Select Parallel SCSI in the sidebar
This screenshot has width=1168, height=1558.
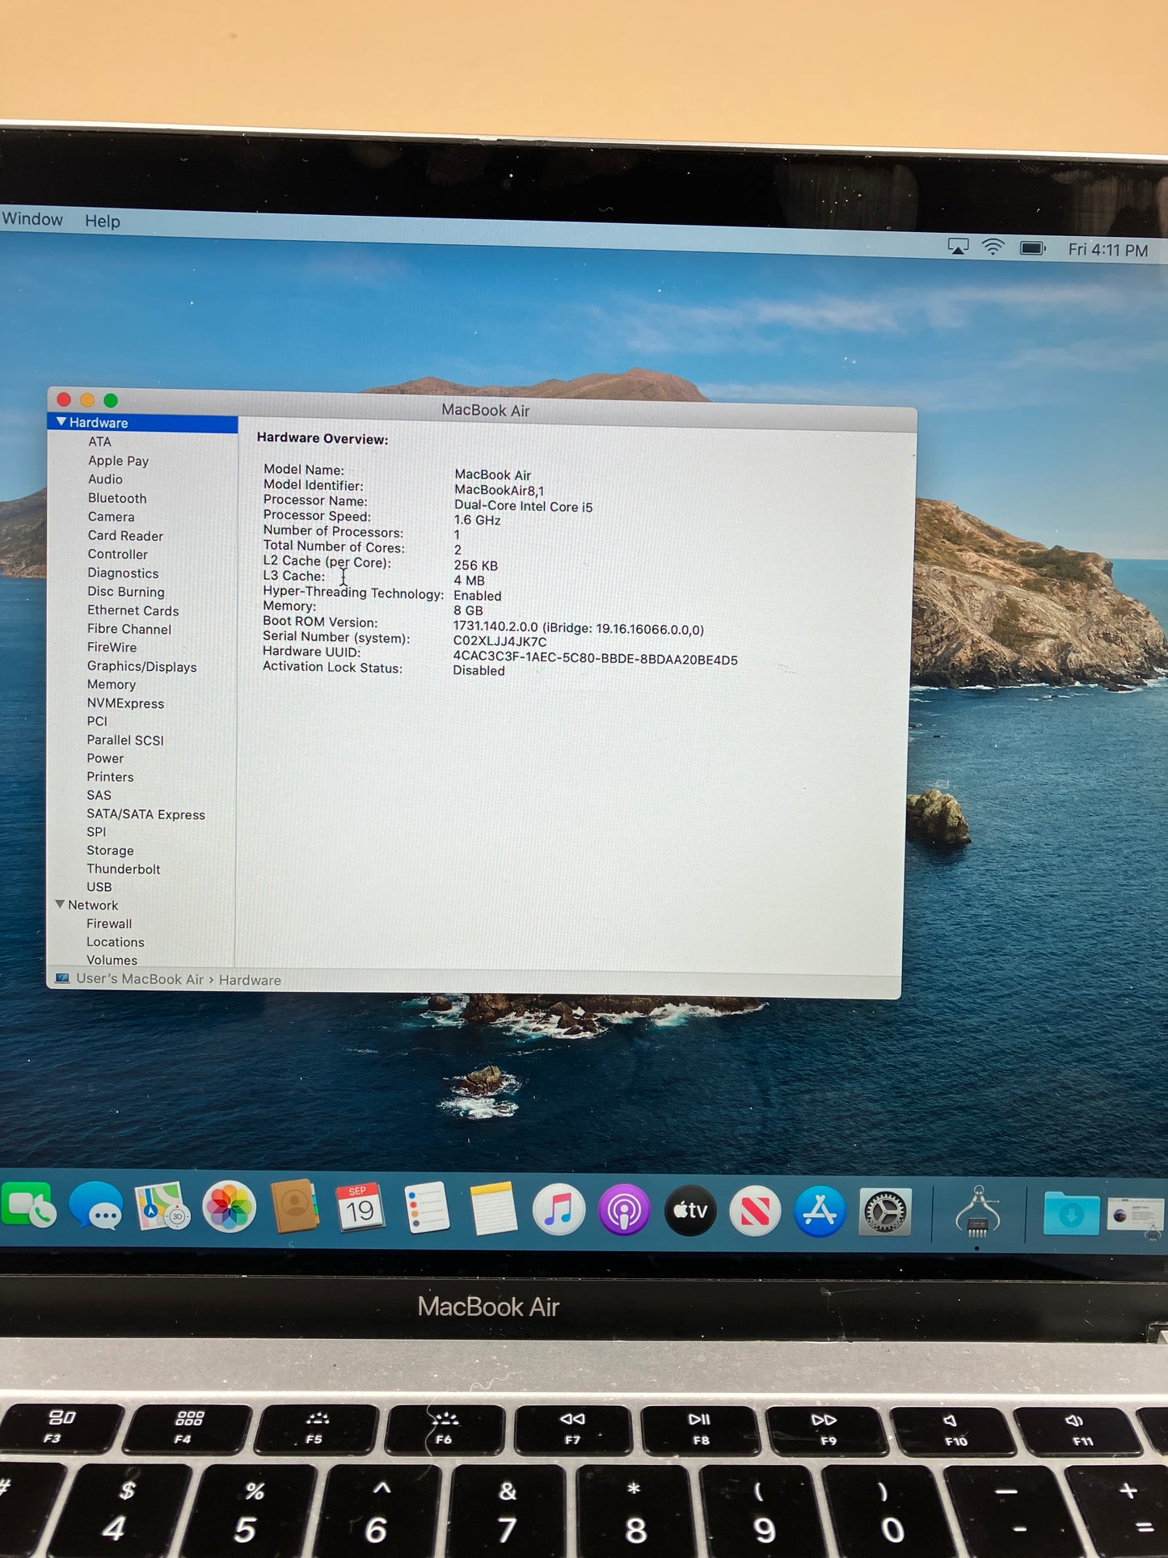(x=125, y=740)
